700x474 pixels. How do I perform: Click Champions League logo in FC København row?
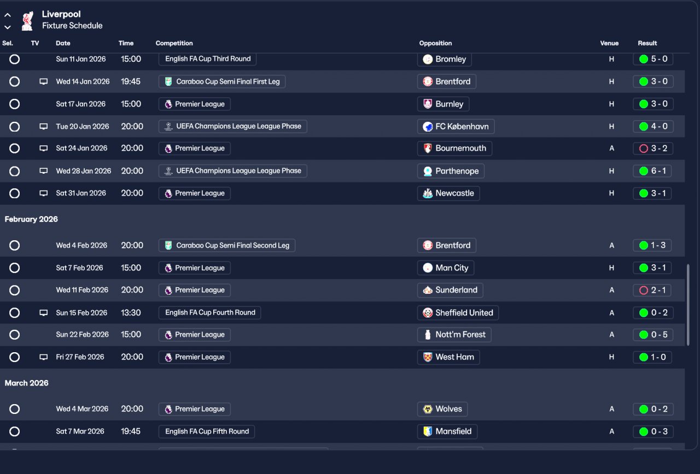click(168, 127)
